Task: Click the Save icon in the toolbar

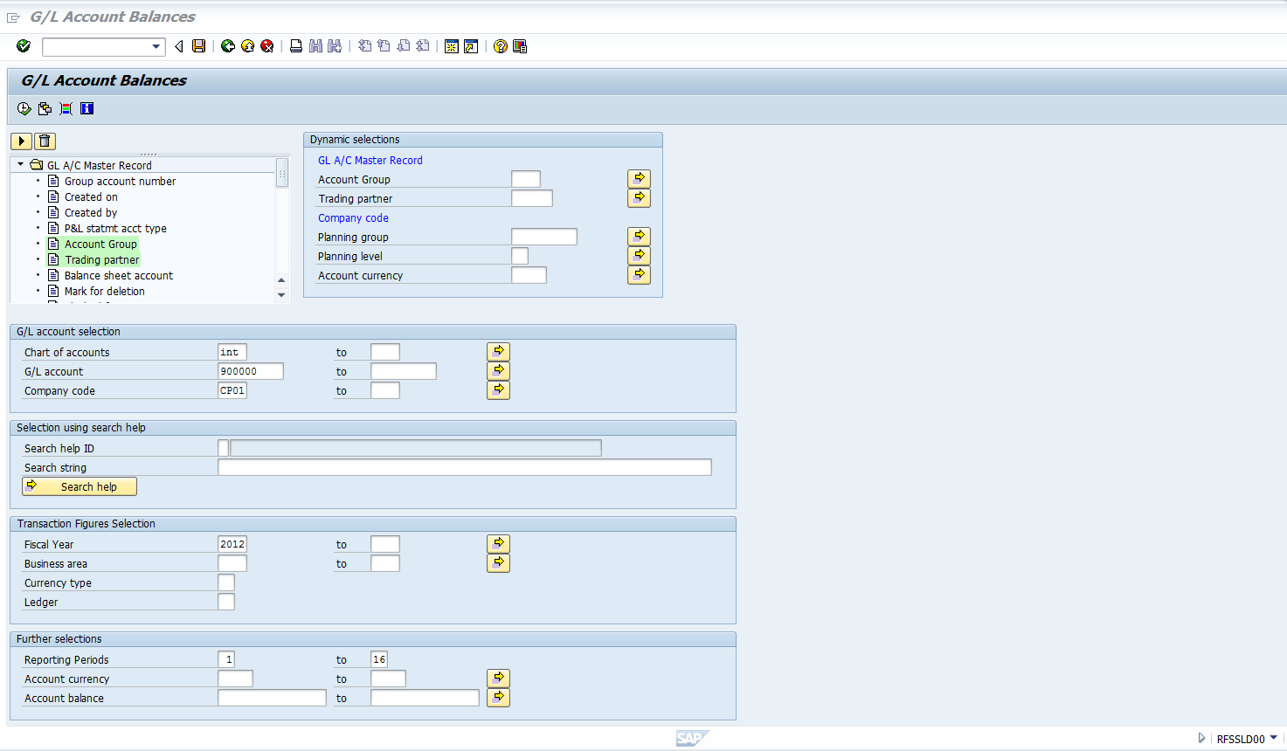Action: (x=198, y=45)
